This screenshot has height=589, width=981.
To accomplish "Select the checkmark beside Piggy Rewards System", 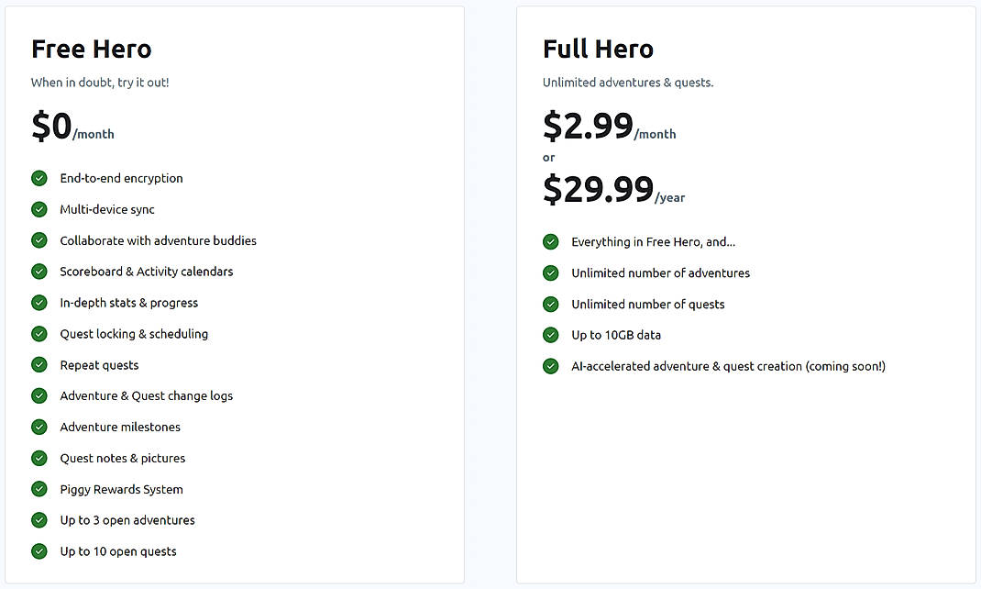I will coord(39,489).
